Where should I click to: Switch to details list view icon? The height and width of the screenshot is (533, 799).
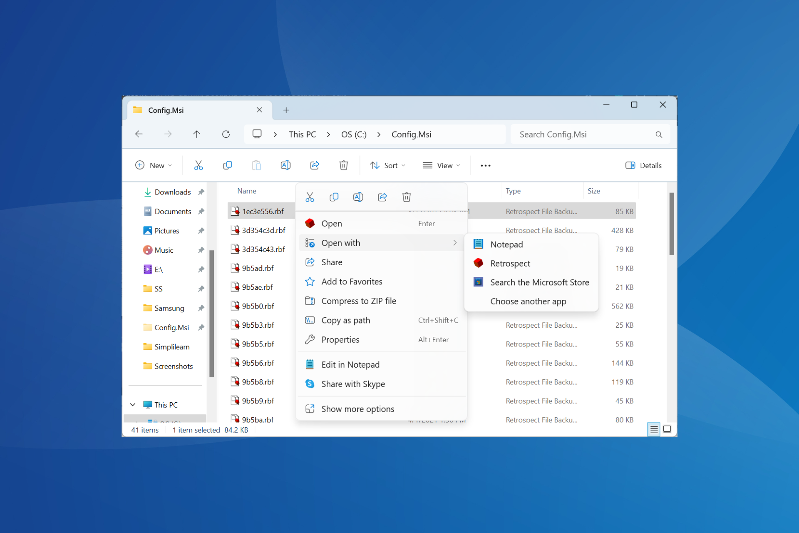(x=654, y=429)
